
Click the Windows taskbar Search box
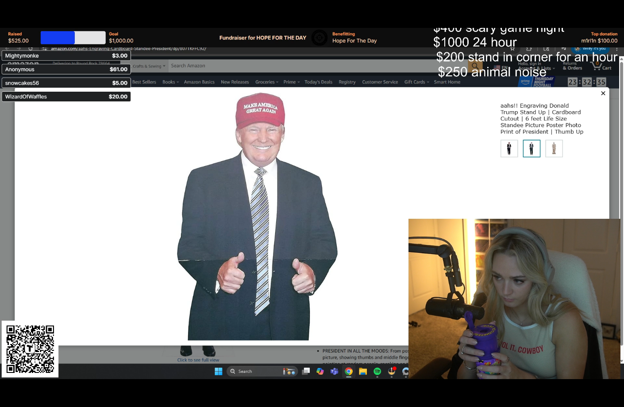[262, 372]
